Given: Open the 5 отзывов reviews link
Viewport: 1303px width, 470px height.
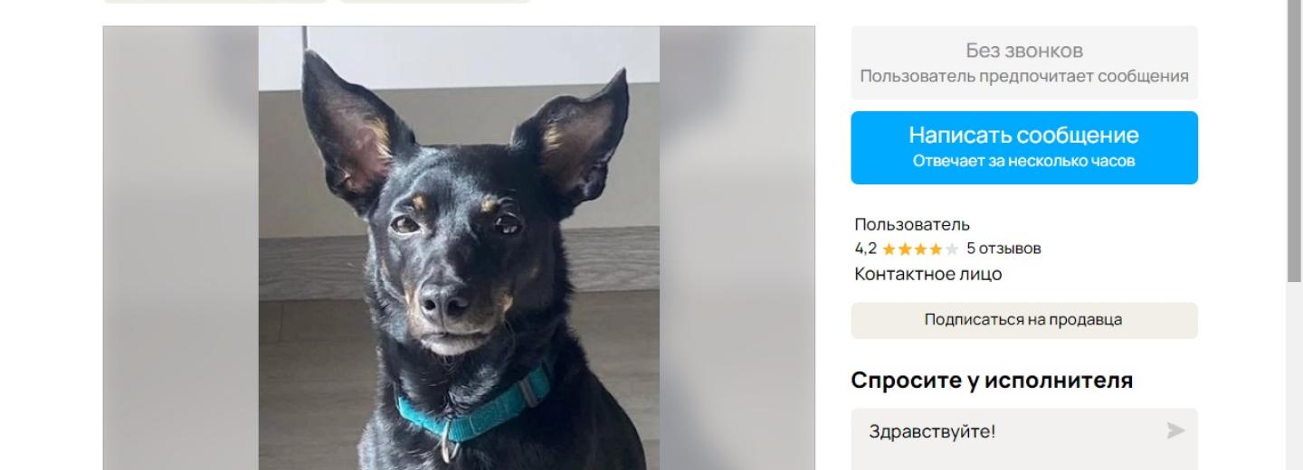Looking at the screenshot, I should pos(1003,249).
